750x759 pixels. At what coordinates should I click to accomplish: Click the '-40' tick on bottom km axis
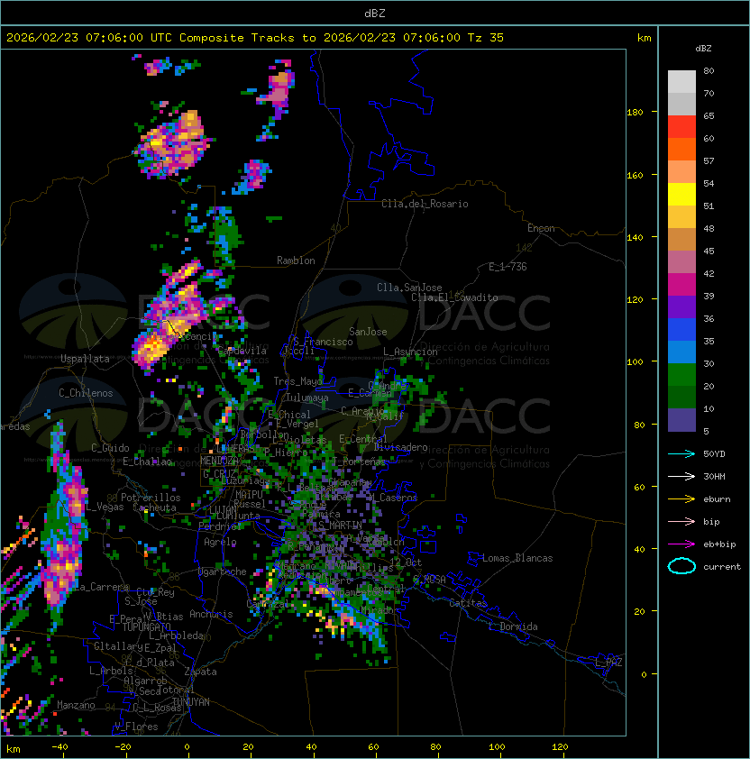[59, 747]
